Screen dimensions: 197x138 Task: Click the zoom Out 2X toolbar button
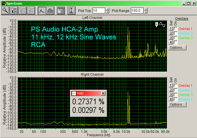coord(22,11)
